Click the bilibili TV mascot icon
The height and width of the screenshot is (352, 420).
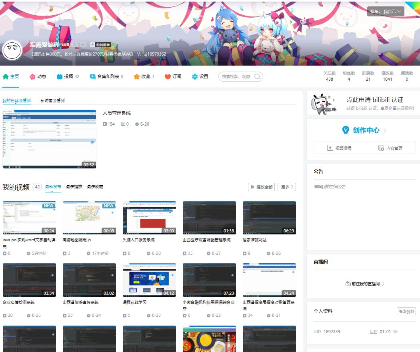pos(323,104)
